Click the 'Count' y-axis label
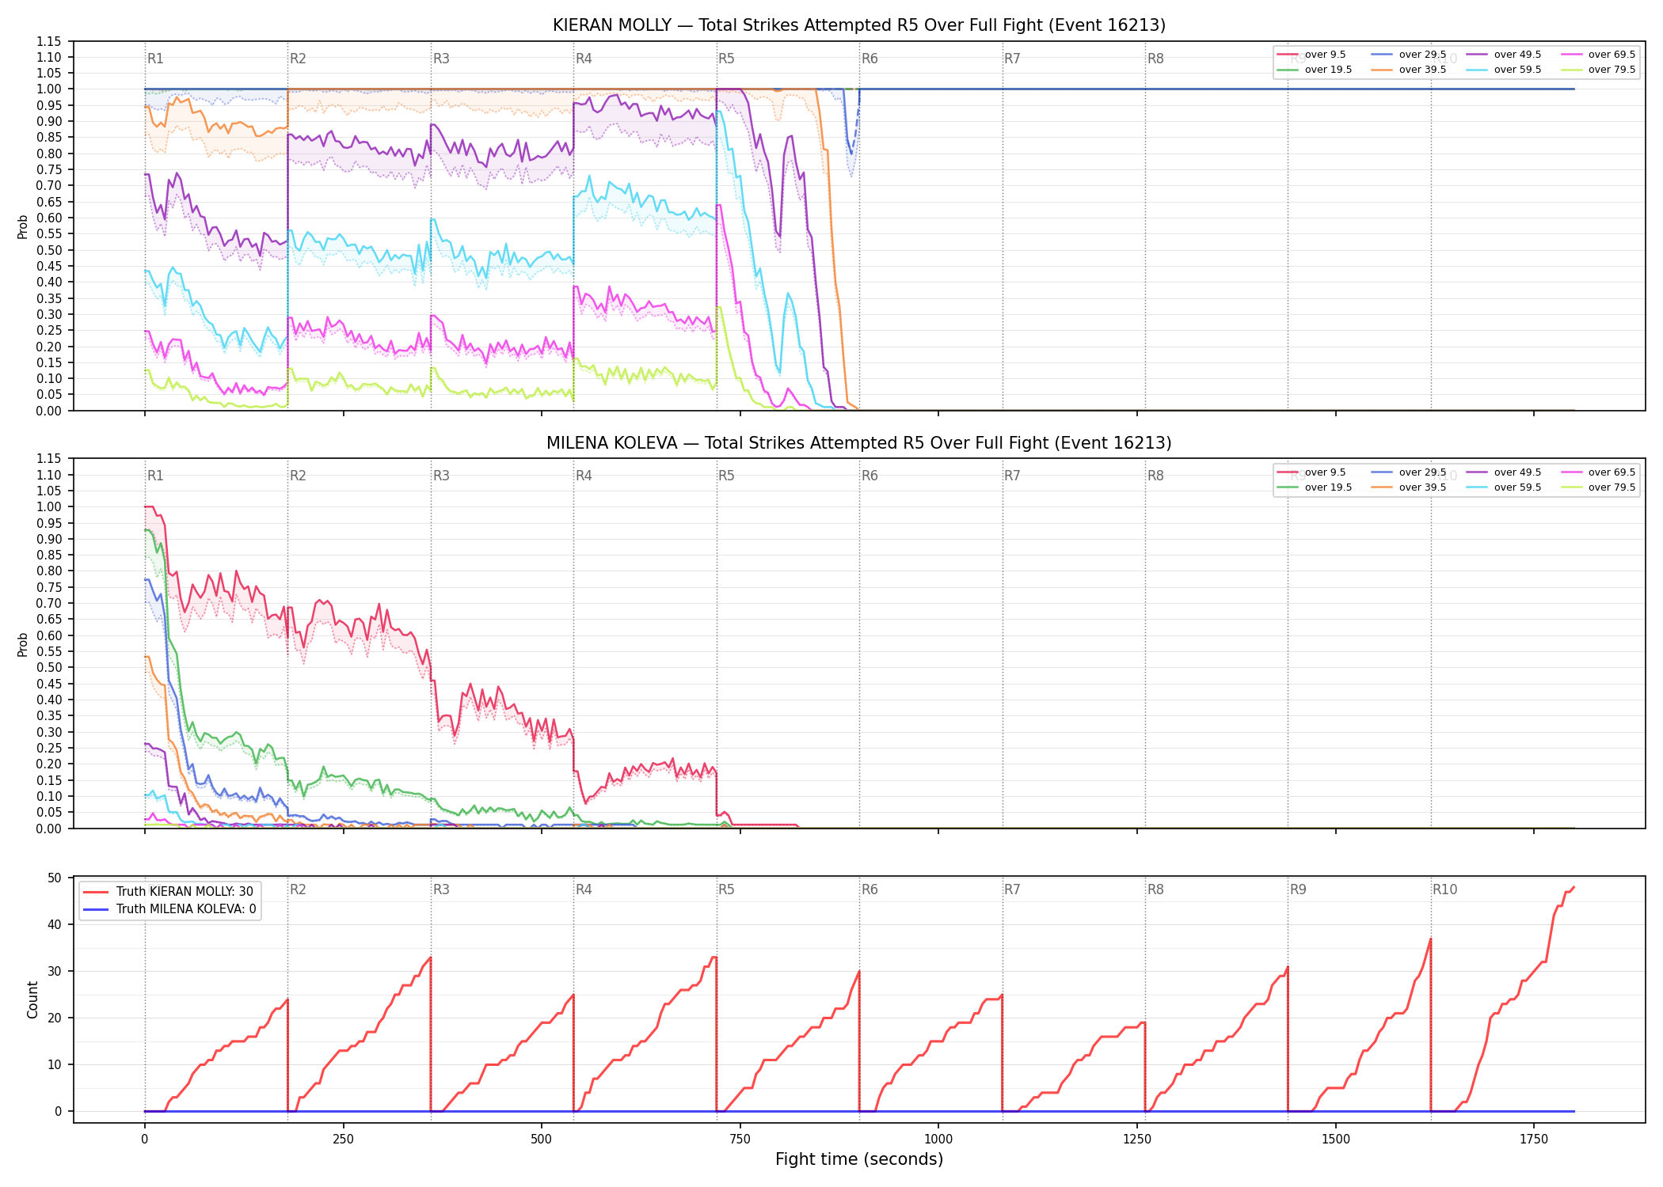The width and height of the screenshot is (1663, 1187). (x=32, y=999)
